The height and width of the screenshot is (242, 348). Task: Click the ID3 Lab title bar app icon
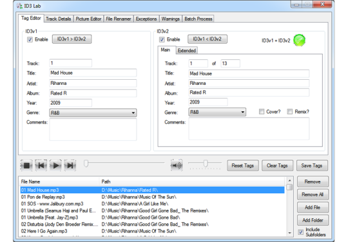click(19, 6)
